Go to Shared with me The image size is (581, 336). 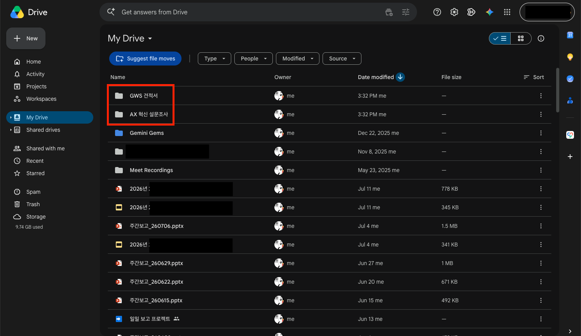click(x=45, y=148)
